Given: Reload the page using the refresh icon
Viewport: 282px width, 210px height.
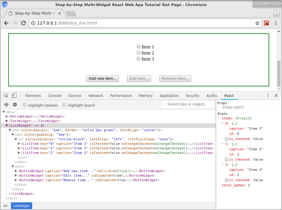Looking at the screenshot, I should 23,23.
